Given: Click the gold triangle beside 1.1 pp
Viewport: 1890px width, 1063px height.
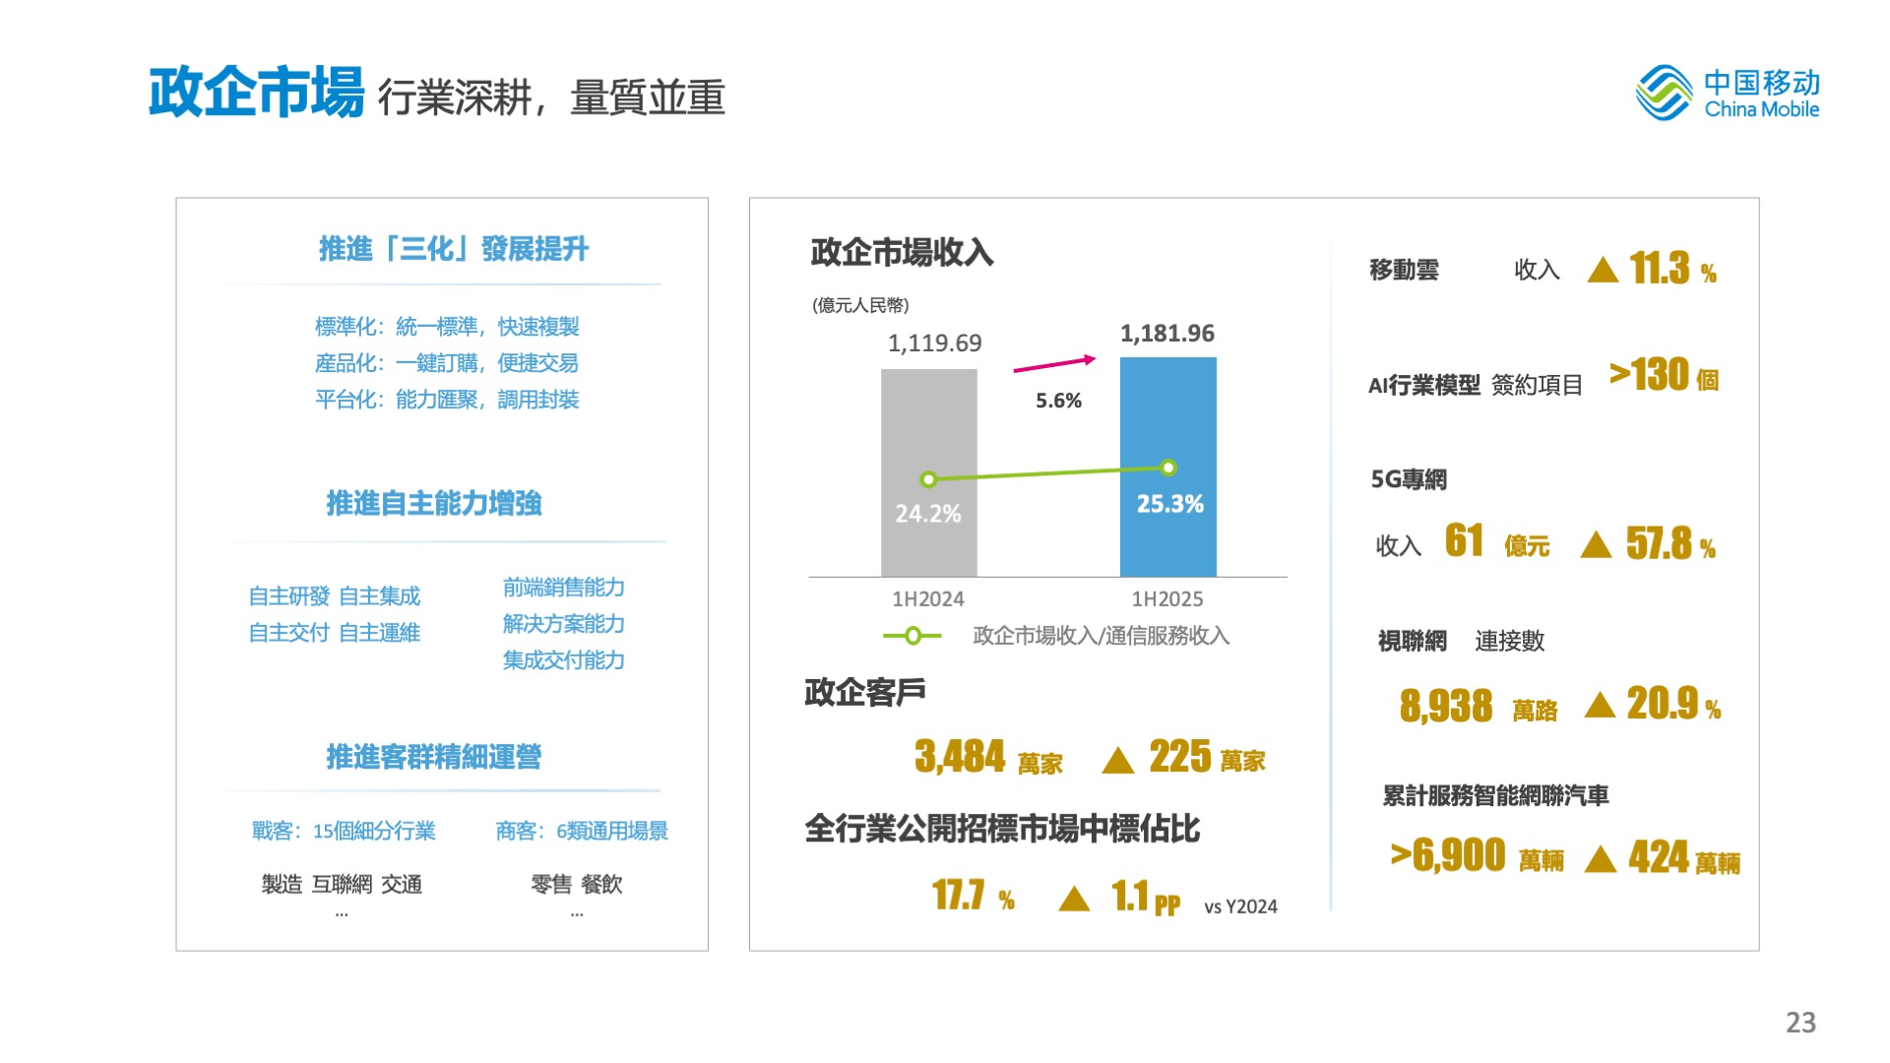Looking at the screenshot, I should (x=1074, y=899).
